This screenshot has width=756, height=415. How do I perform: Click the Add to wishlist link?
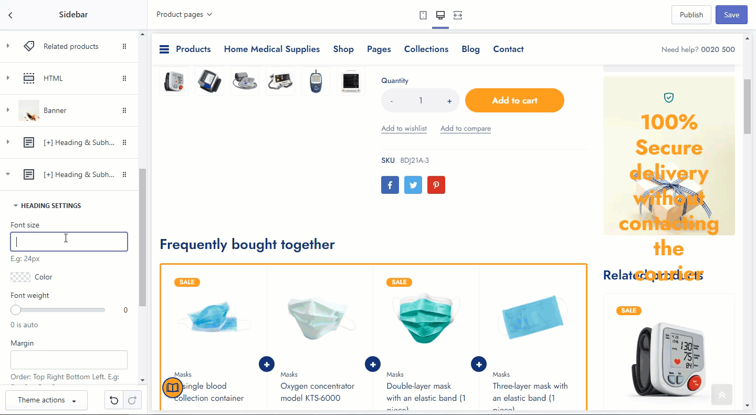coord(404,129)
